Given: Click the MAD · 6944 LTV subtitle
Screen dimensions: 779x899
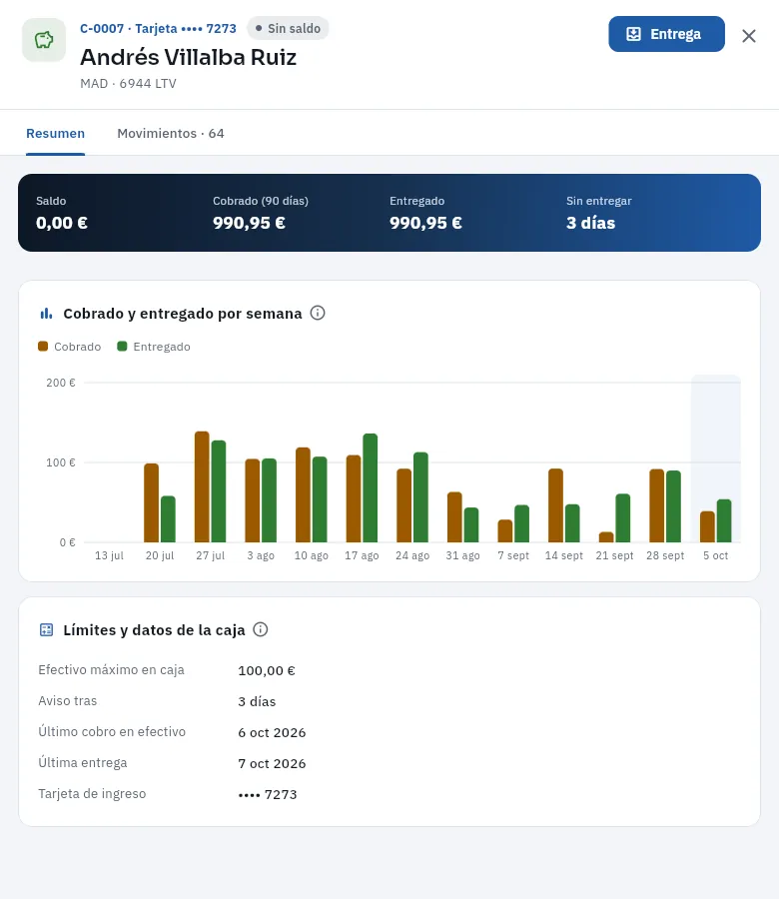Looking at the screenshot, I should pyautogui.click(x=129, y=84).
